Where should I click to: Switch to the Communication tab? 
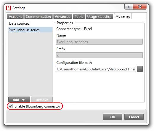[x=38, y=16]
